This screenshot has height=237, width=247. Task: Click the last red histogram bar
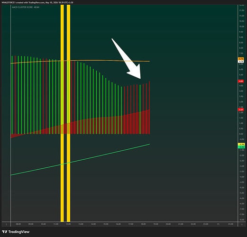(x=149, y=108)
